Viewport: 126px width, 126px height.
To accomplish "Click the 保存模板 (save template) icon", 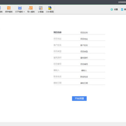I will click(x=9, y=8).
